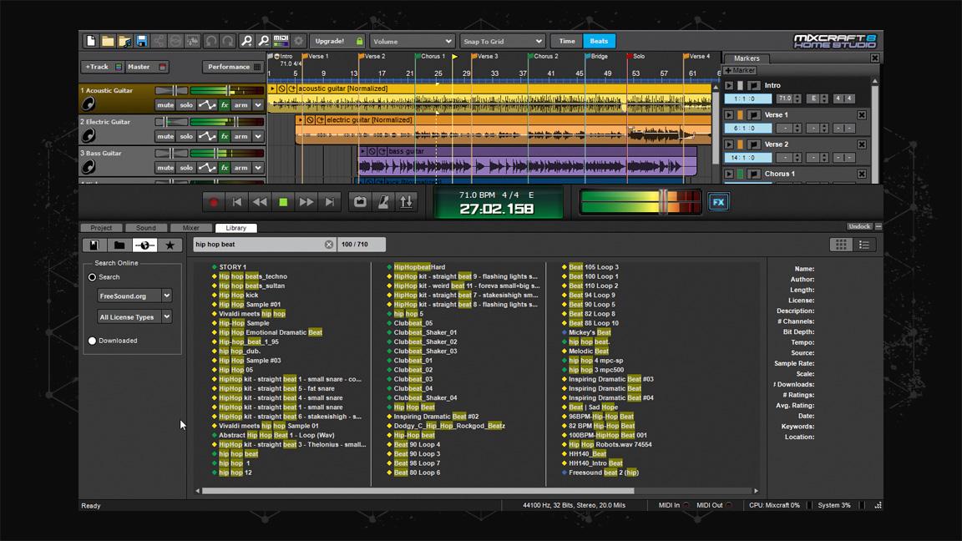Select the Beats timeline mode tab
This screenshot has height=541, width=962.
click(598, 40)
